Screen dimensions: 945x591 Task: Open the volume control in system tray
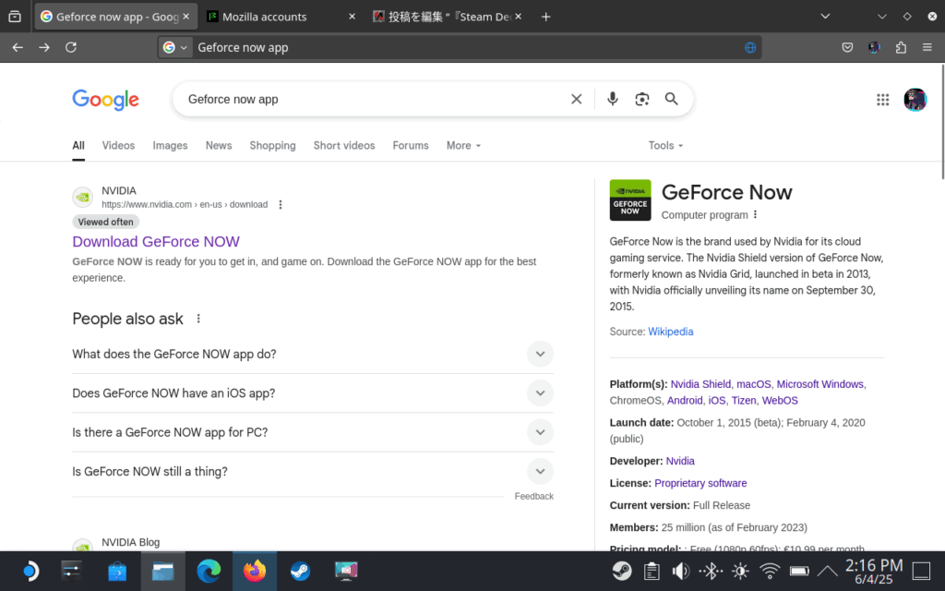681,571
